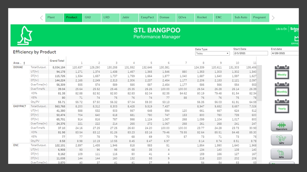Open the LRD tab
307x172 pixels.
110,18
